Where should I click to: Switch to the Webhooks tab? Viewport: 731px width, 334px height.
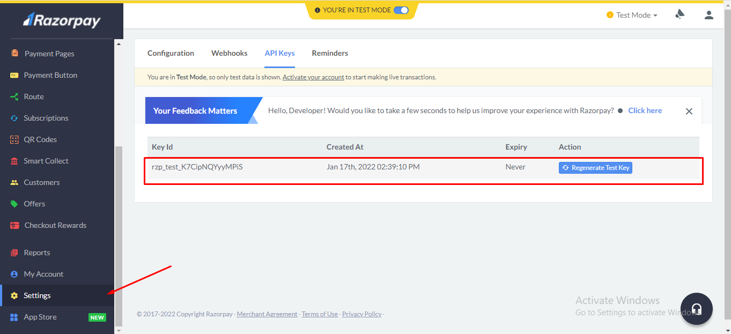click(229, 53)
